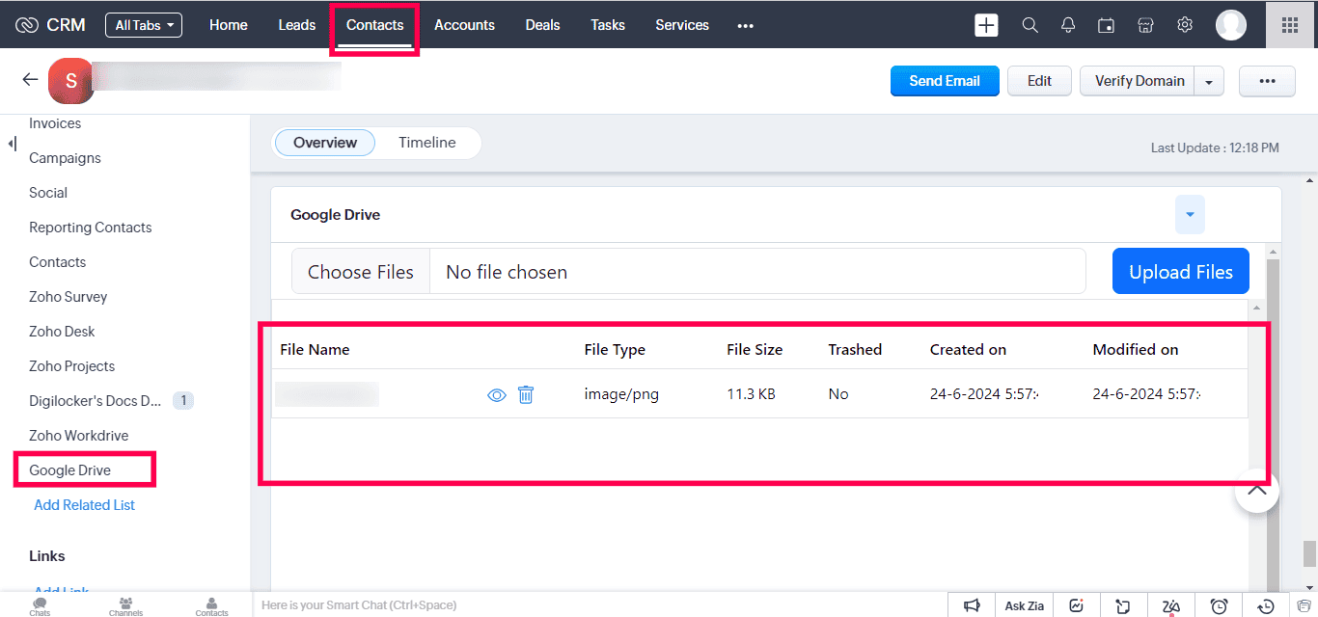Collapse the Google Drive section arrow

(1190, 215)
